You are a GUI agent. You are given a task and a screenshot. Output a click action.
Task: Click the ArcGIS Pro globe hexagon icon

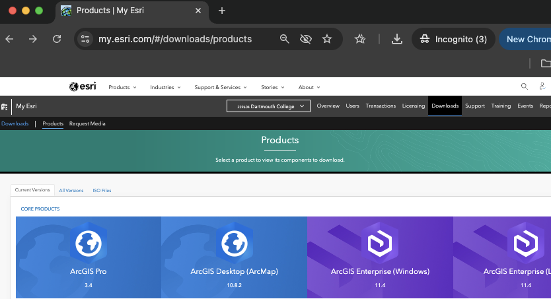(89, 243)
